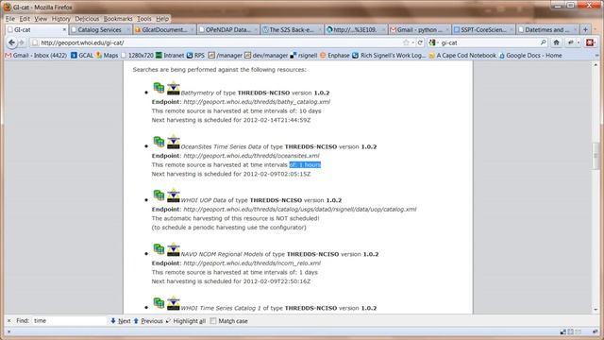
Task: Open the History menu
Action: coord(60,19)
